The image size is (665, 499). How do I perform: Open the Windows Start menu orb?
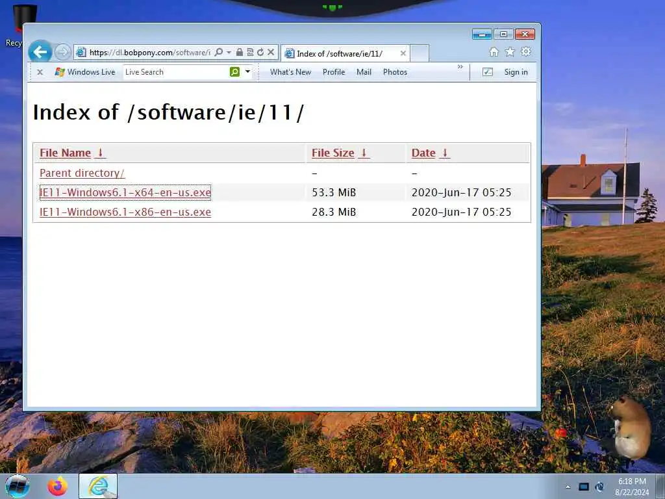coord(18,486)
